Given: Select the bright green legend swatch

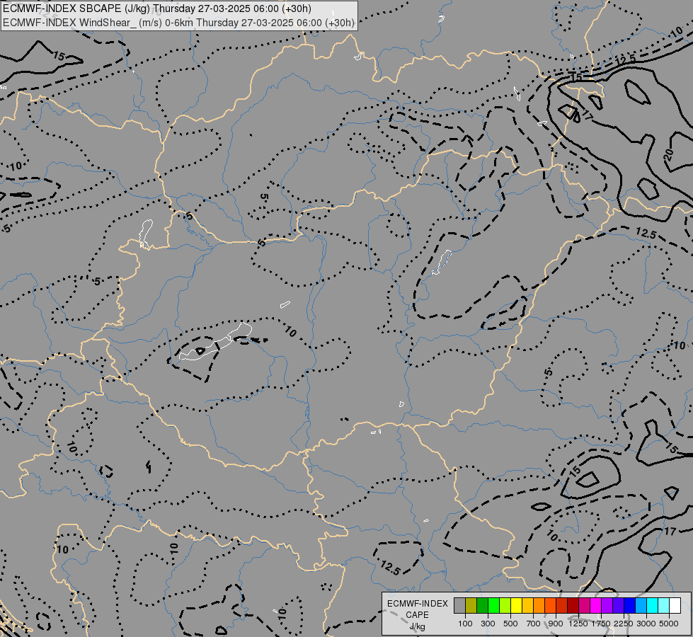Looking at the screenshot, I should [x=493, y=605].
